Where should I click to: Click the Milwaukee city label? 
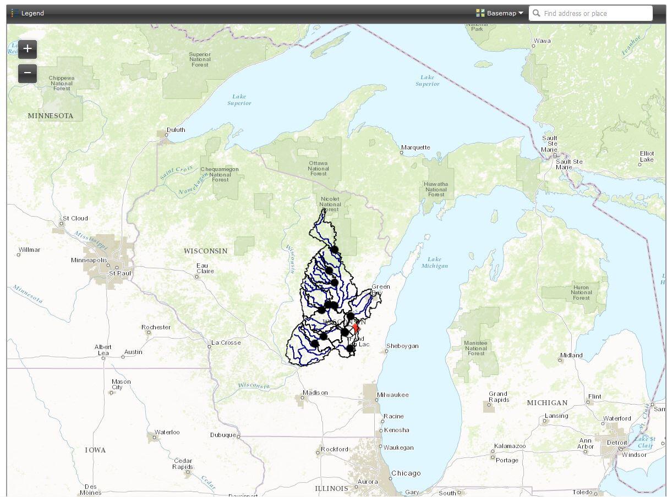pyautogui.click(x=393, y=395)
